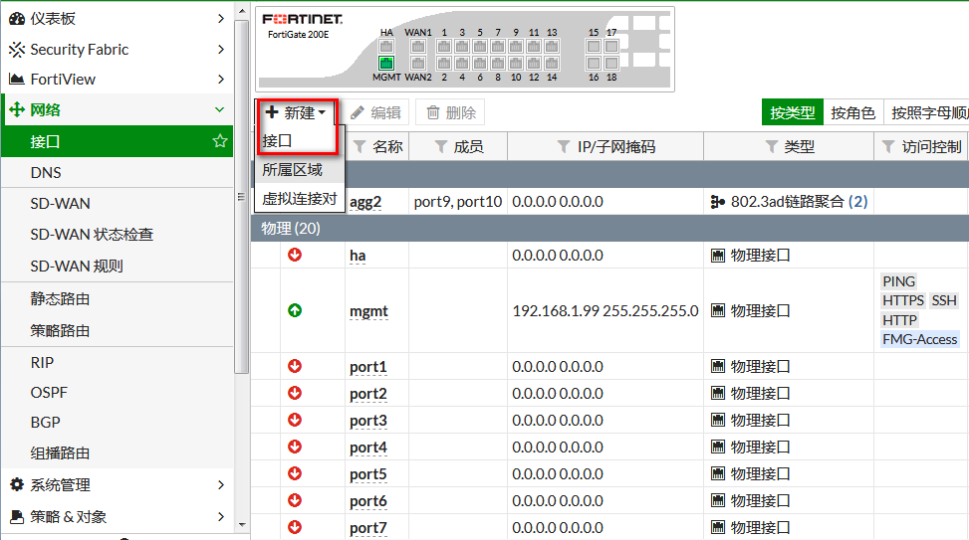Click the red down-status icon for port1
This screenshot has height=540, width=969.
pos(295,366)
